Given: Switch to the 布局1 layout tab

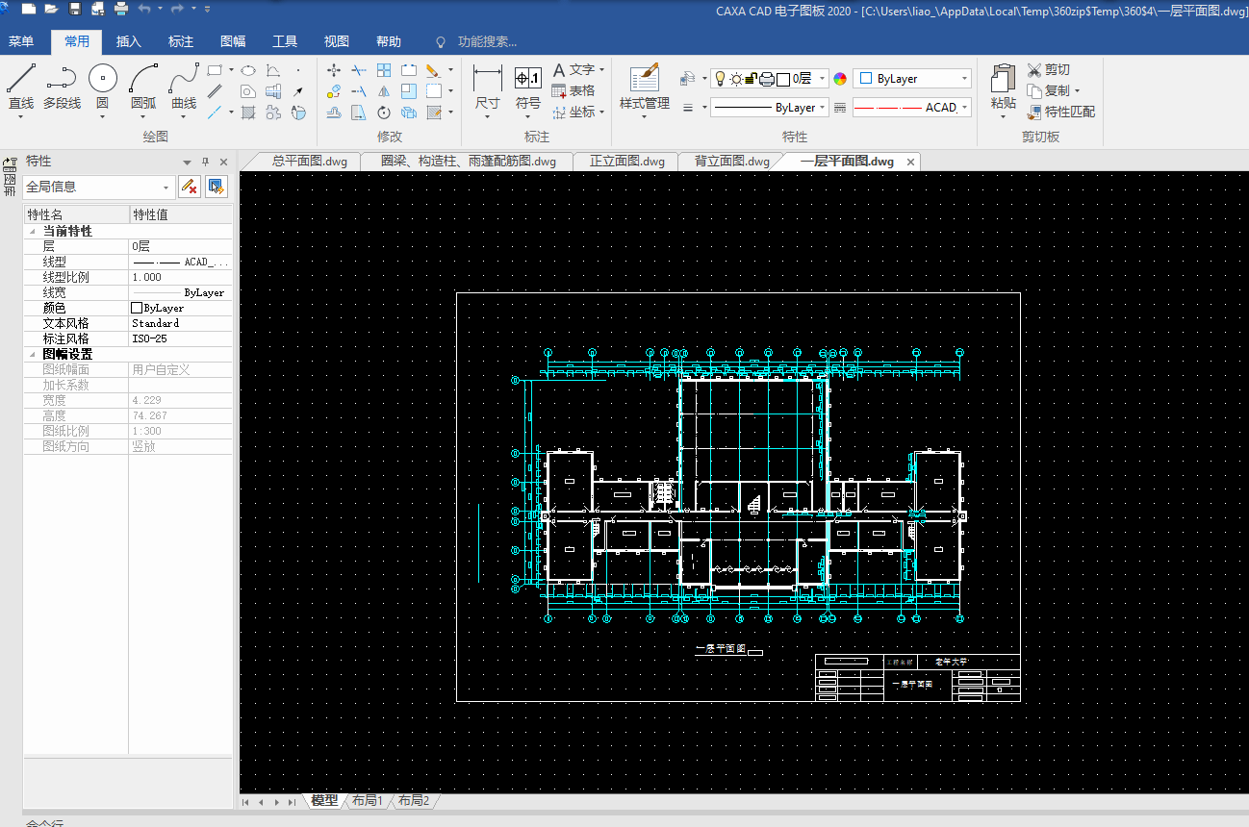Looking at the screenshot, I should (x=367, y=801).
